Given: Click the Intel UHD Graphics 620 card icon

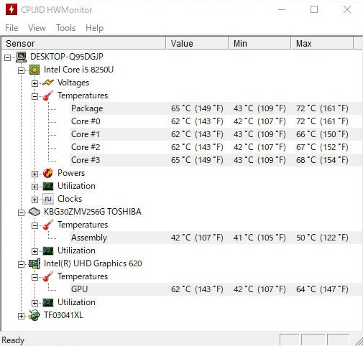Looking at the screenshot, I should click(35, 263).
